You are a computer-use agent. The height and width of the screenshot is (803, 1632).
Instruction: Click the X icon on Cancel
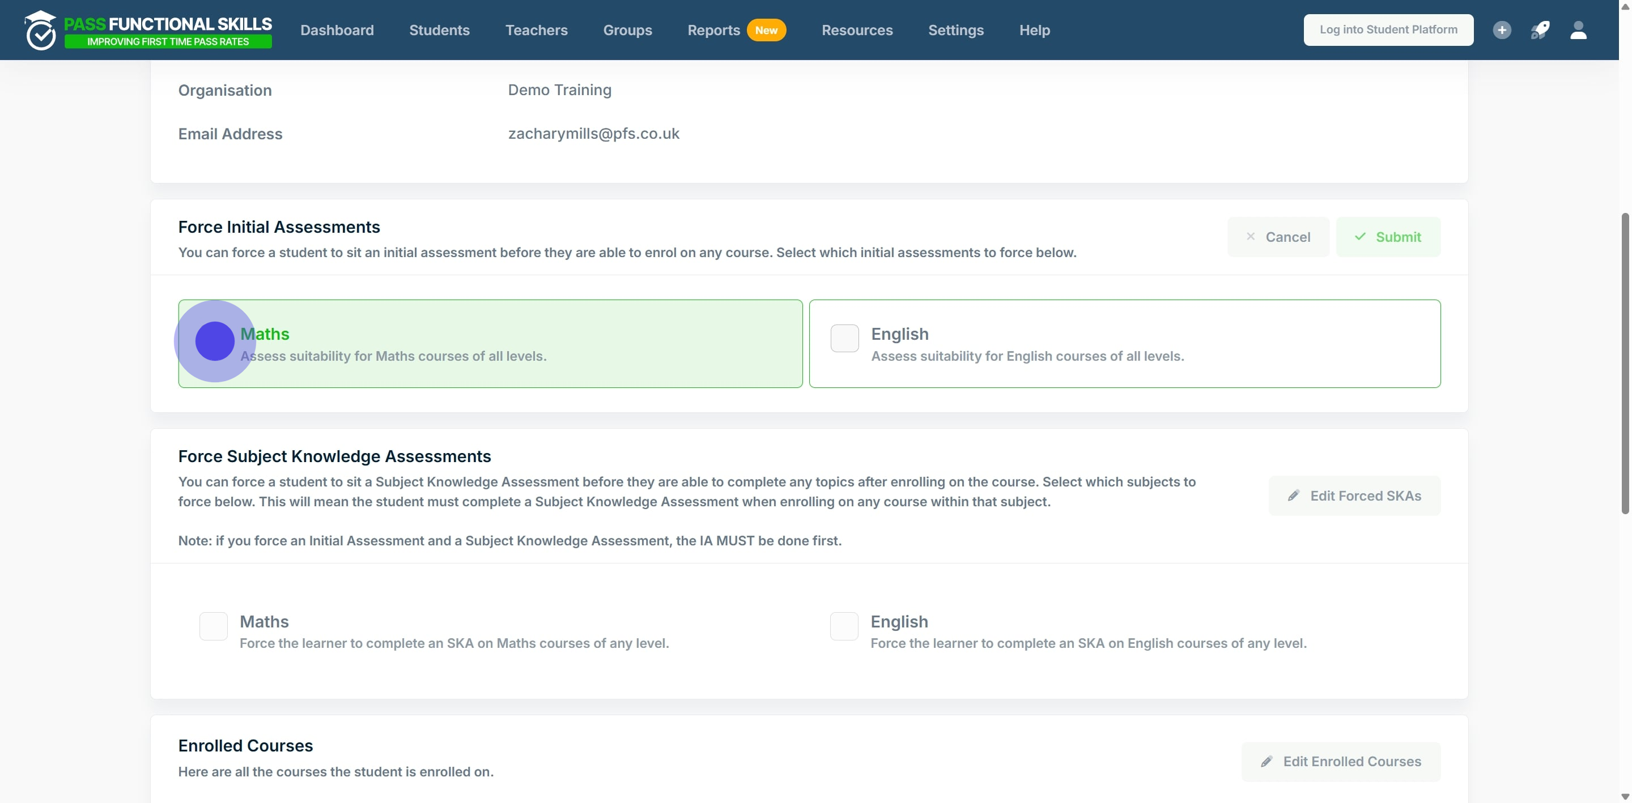(x=1251, y=236)
